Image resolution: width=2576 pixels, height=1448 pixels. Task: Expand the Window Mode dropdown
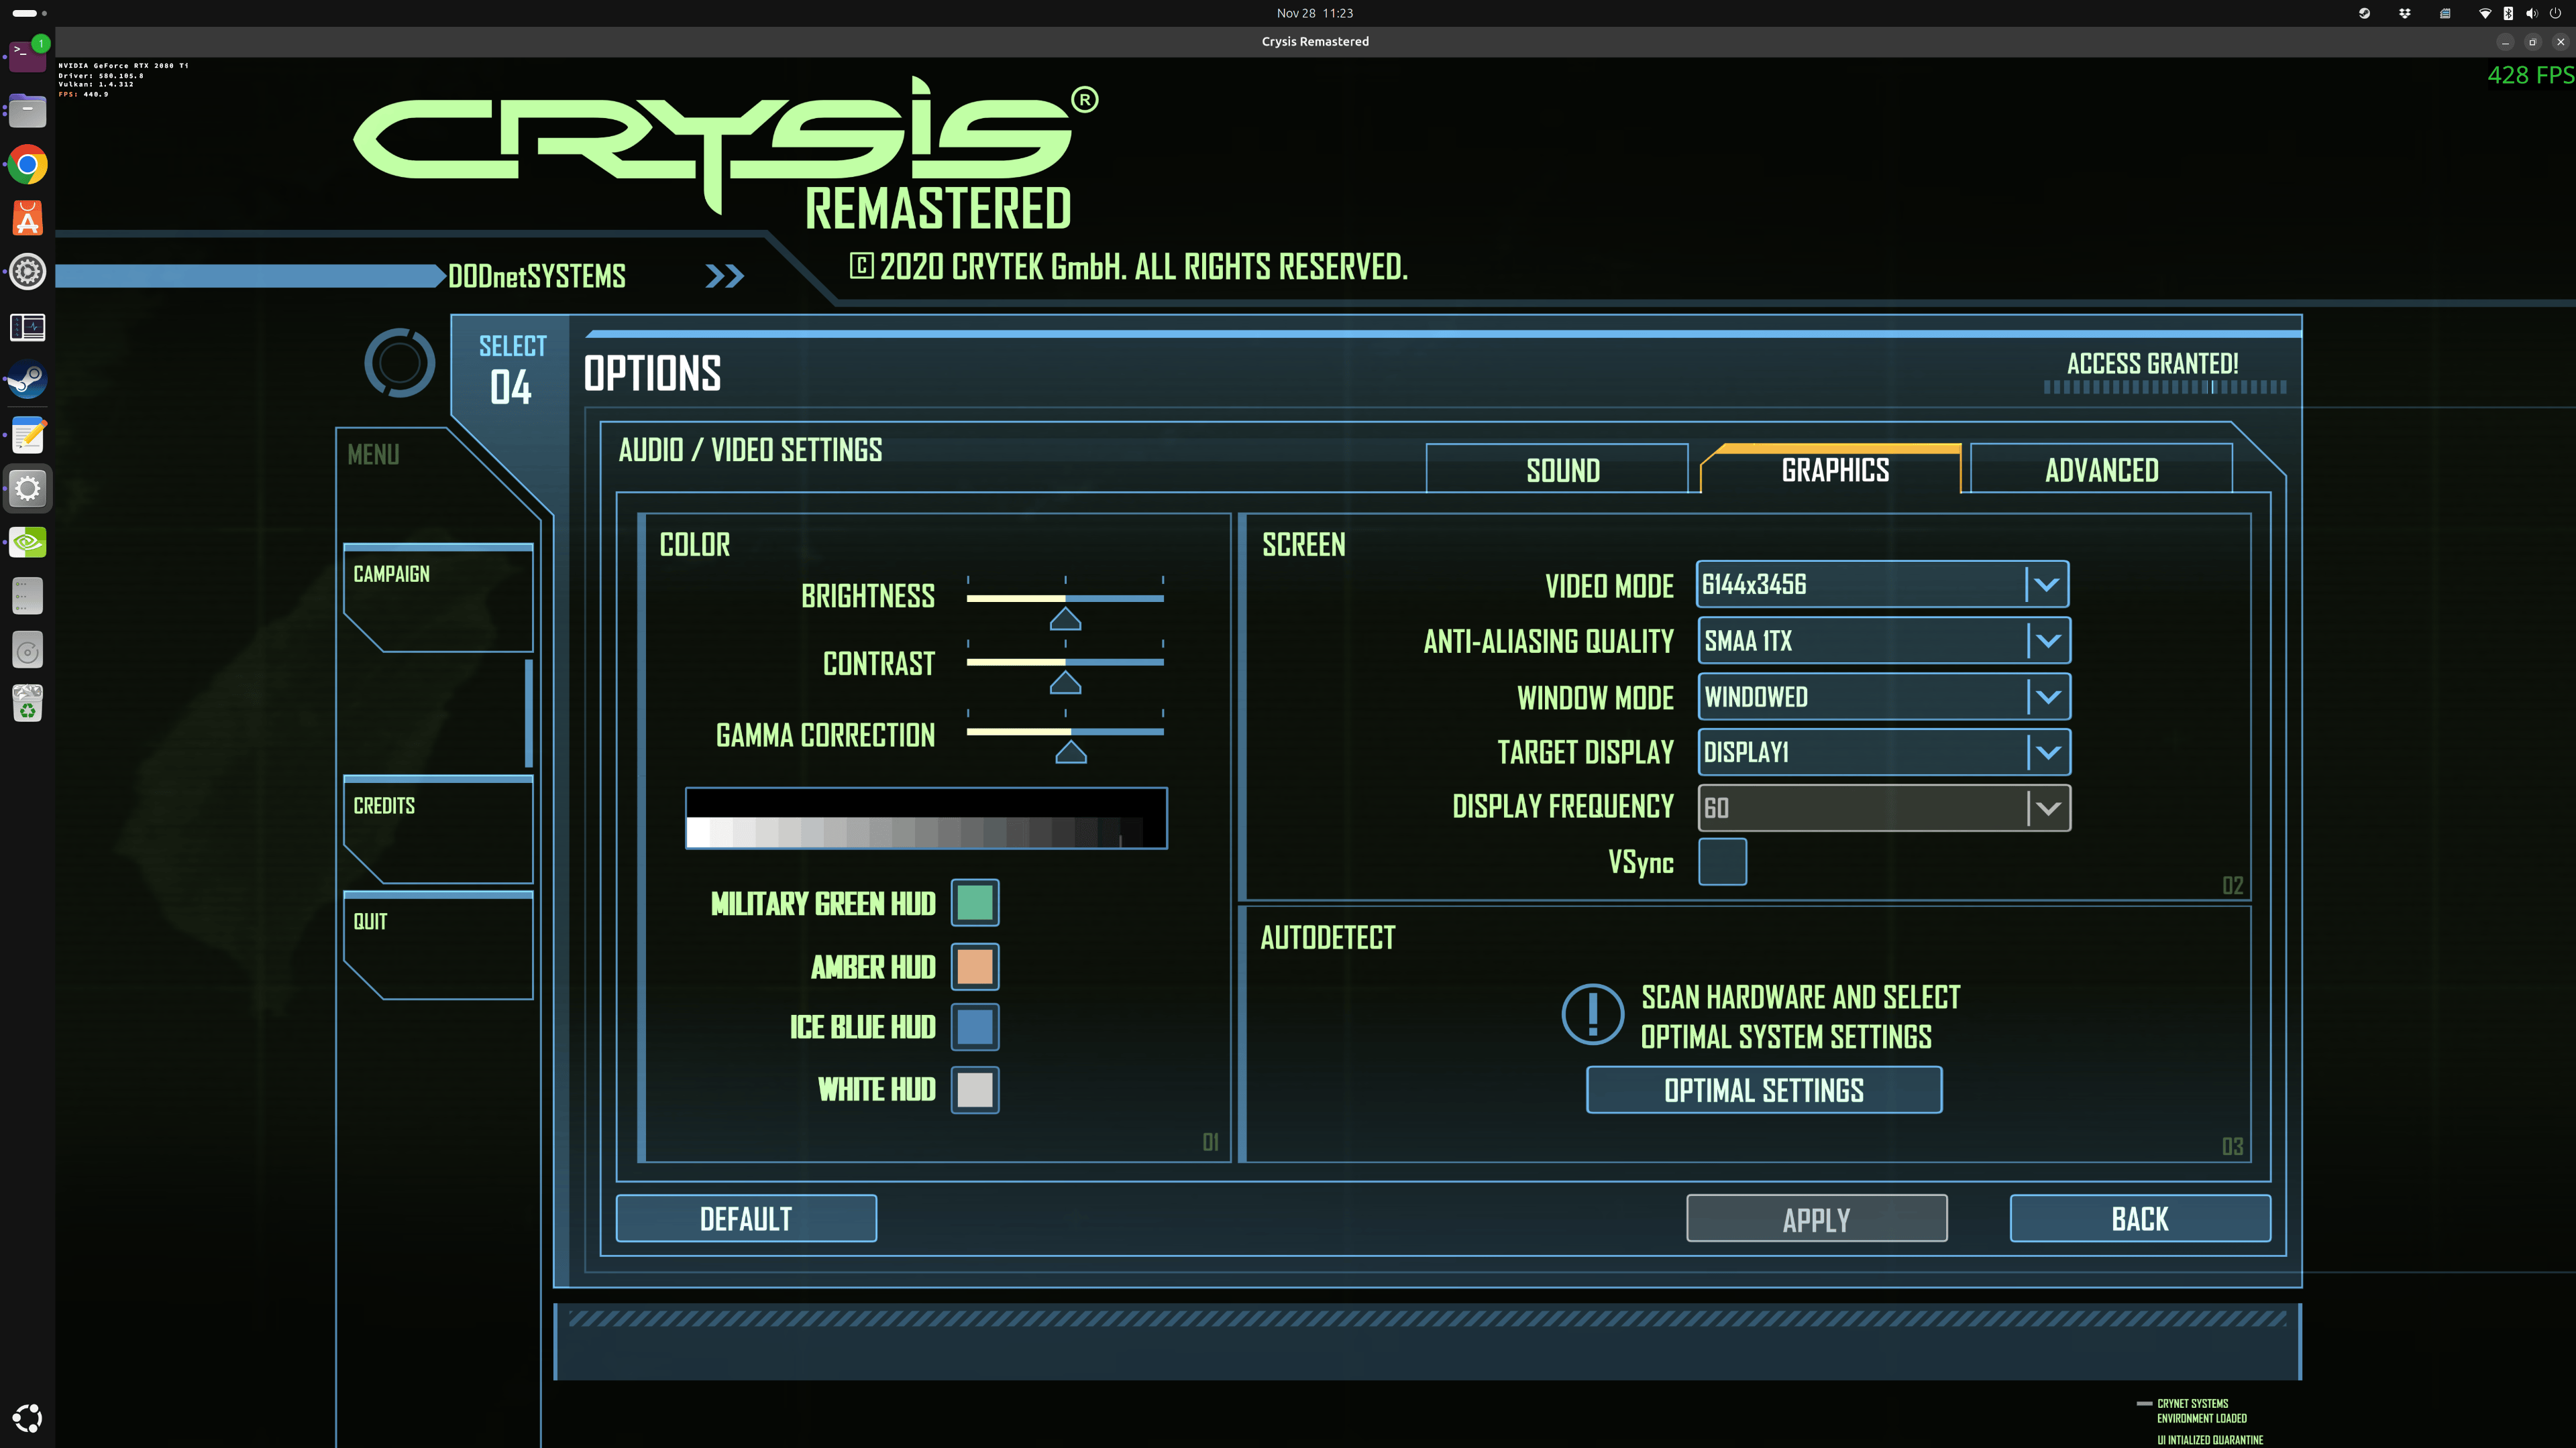(x=2047, y=697)
